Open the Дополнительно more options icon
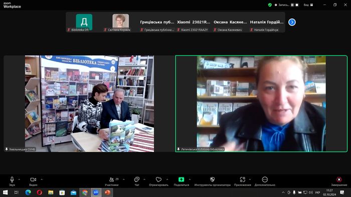The width and height of the screenshot is (351, 197). click(265, 179)
